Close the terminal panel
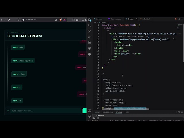The height and width of the screenshot is (138, 184). pos(182,112)
